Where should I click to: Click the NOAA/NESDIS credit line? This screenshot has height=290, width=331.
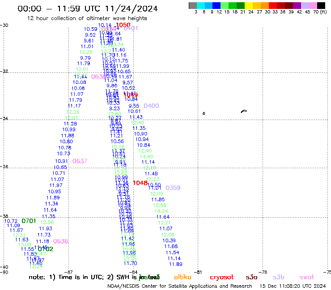coord(180,286)
